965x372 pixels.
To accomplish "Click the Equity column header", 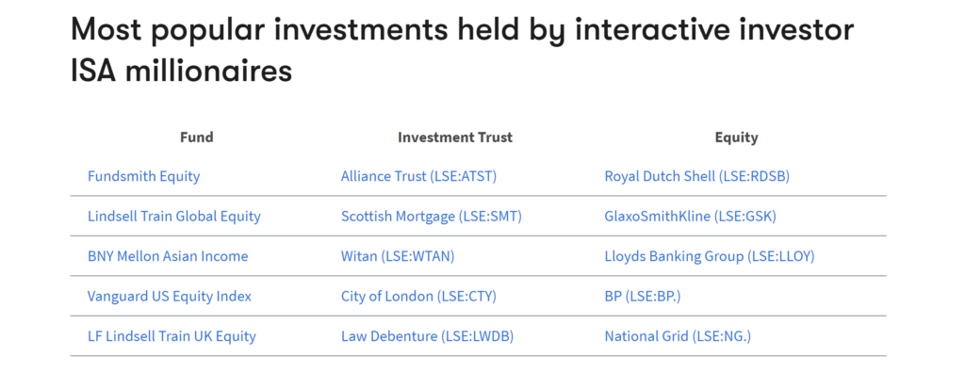I will 736,137.
